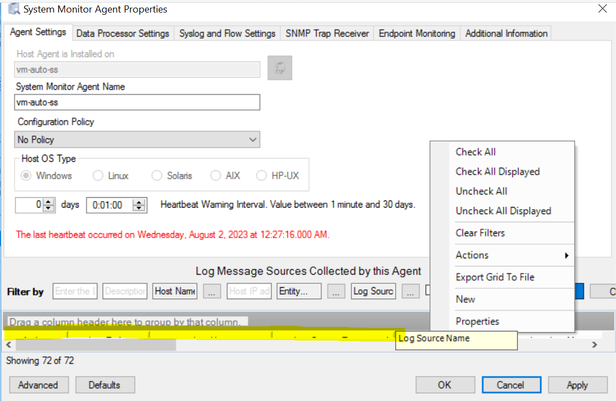Switch to the Data Processor Settings tab
The width and height of the screenshot is (616, 401).
click(x=123, y=33)
